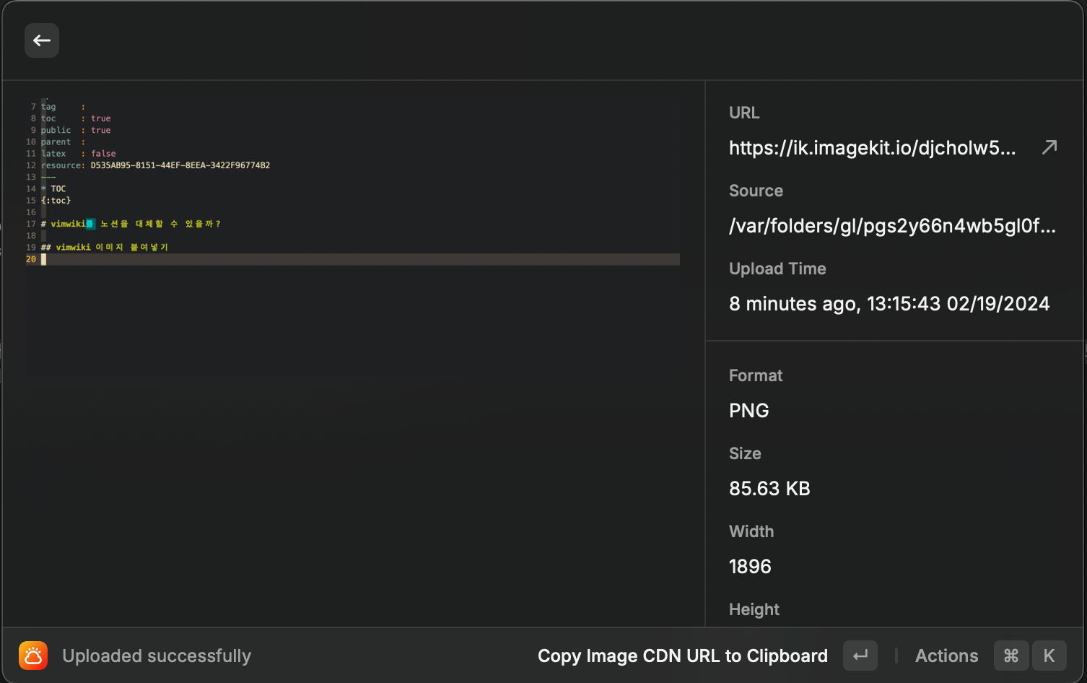Open the Actions panel
1087x683 pixels.
pos(946,656)
